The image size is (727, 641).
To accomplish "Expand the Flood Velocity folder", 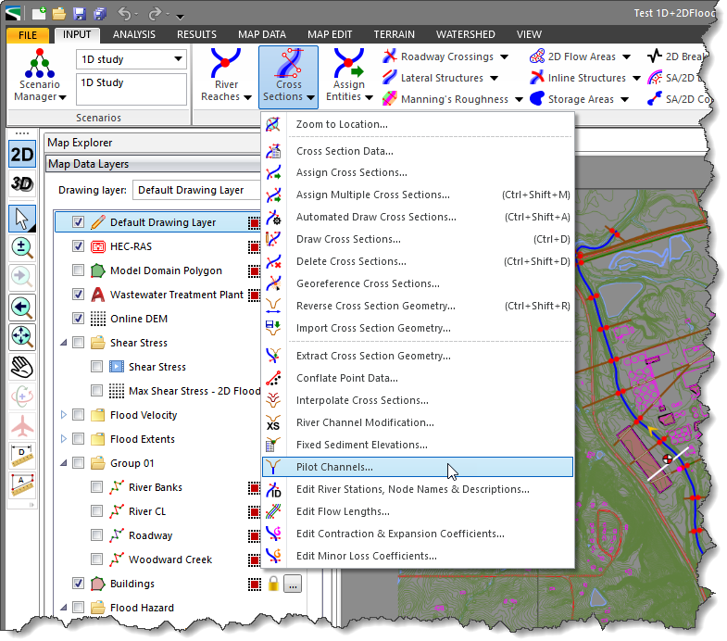I will [64, 415].
